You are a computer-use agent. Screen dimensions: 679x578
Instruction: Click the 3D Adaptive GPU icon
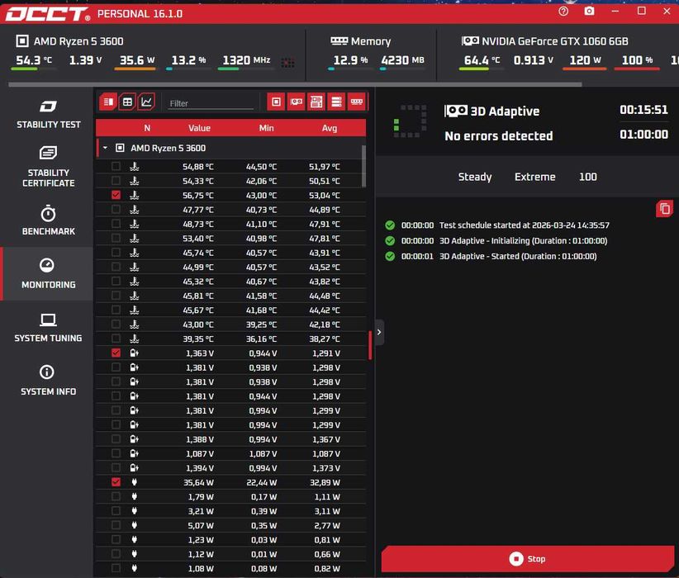455,111
